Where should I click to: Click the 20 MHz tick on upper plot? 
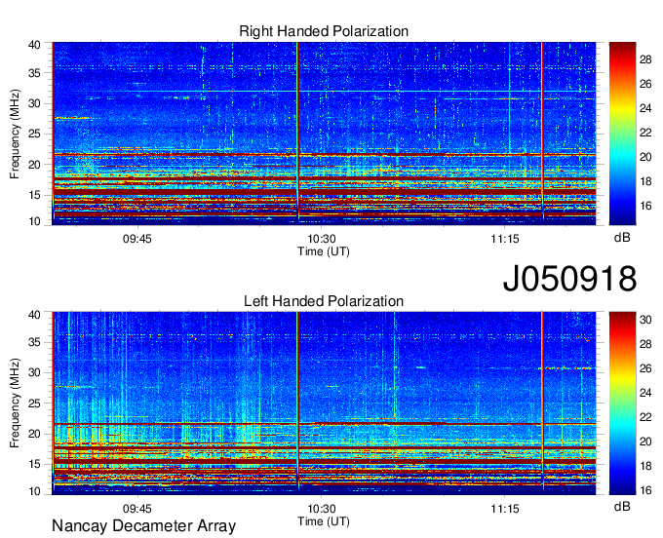34,165
